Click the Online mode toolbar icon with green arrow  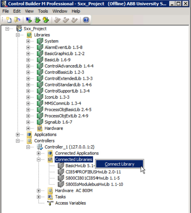(37, 20)
